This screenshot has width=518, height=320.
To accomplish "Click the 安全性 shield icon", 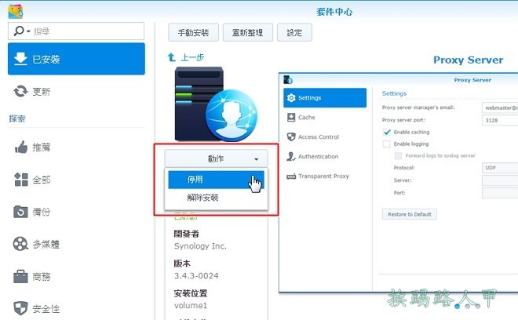I will 20,308.
